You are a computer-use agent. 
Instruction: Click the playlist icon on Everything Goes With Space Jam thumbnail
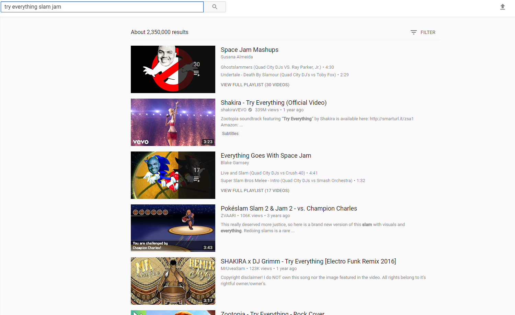pos(196,179)
